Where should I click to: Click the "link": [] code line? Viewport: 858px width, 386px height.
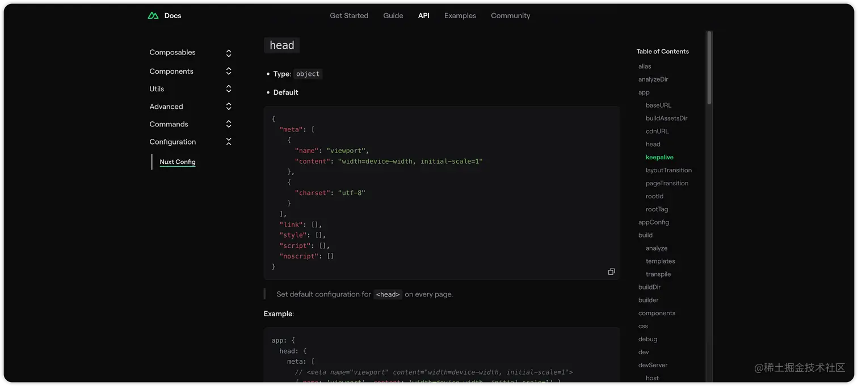pyautogui.click(x=300, y=225)
